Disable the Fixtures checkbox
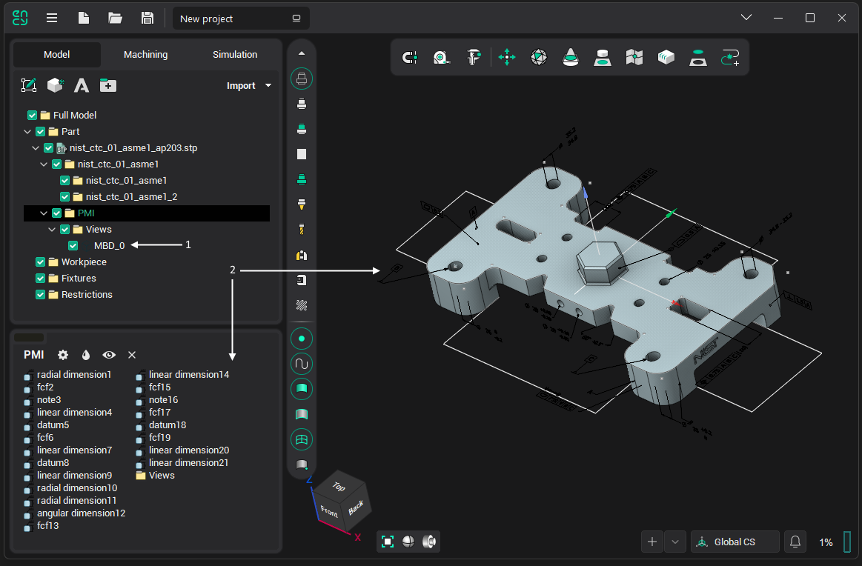 [41, 279]
